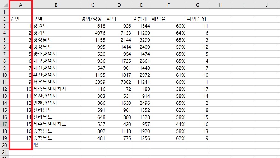Click the 1256 total for 충청북도
Image resolution: width=280 pixels, height=158 pixels.
[141, 138]
